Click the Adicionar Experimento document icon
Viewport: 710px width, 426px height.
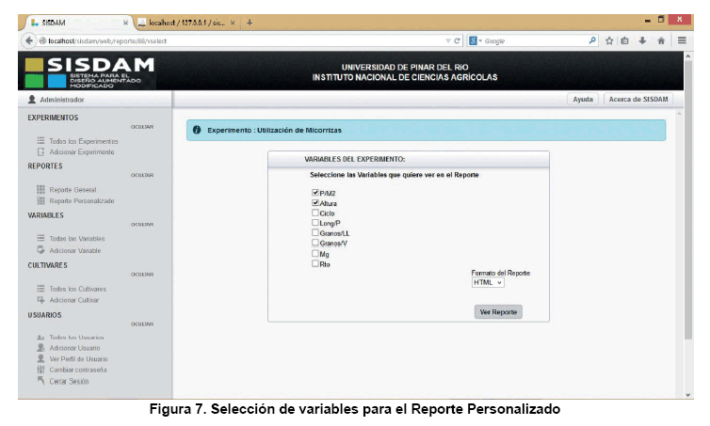40,151
